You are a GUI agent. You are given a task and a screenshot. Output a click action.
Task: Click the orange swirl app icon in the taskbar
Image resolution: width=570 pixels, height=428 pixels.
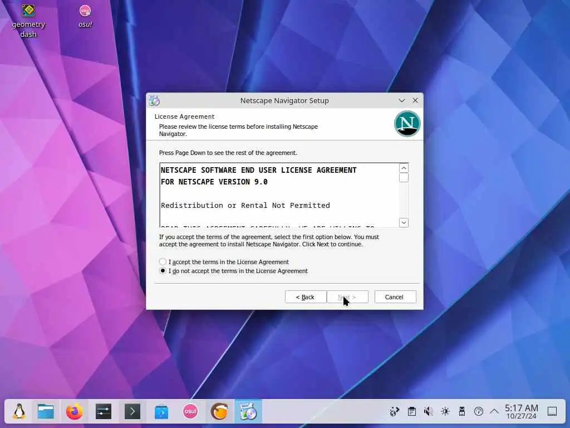coord(219,412)
